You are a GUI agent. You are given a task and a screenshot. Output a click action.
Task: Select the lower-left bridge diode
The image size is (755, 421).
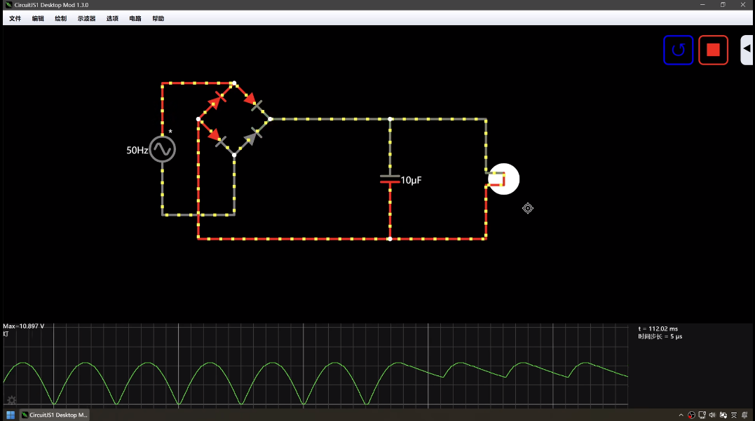pyautogui.click(x=216, y=137)
